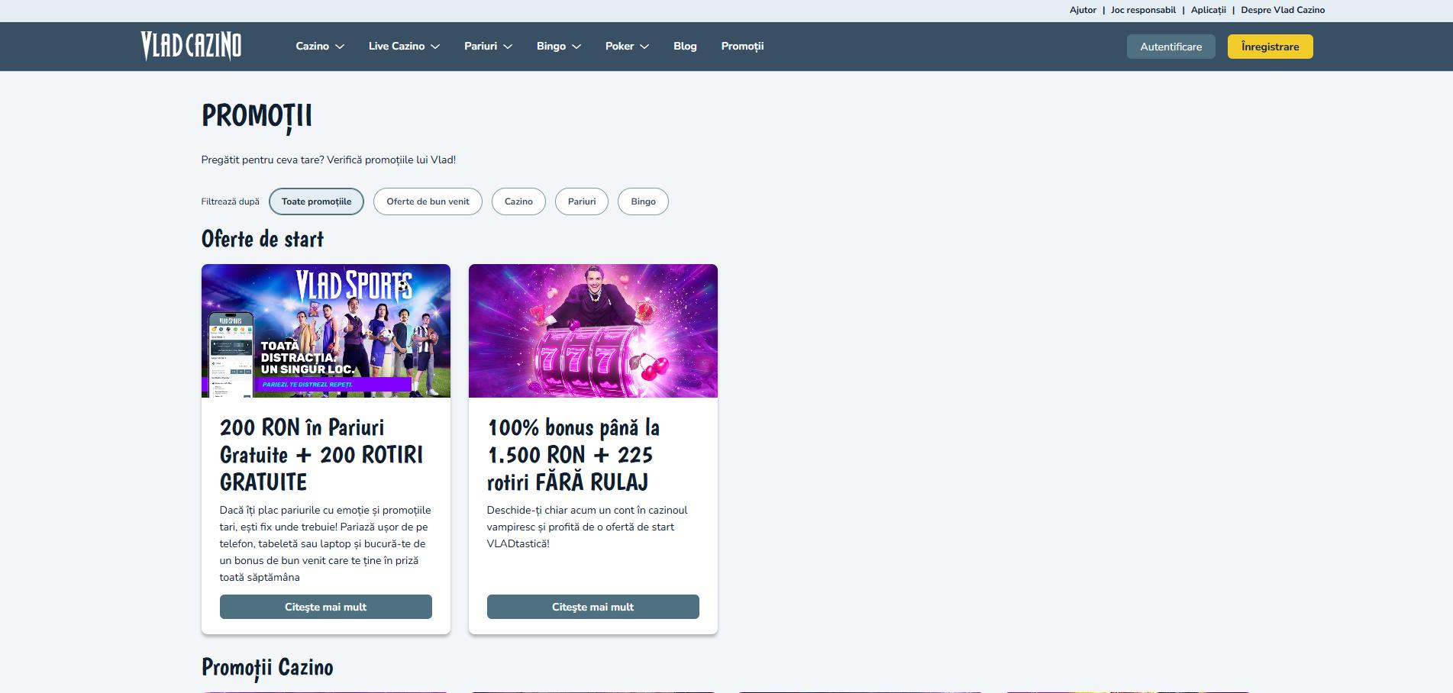Viewport: 1453px width, 693px height.
Task: Expand the Poker menu chevron
Action: [x=644, y=47]
